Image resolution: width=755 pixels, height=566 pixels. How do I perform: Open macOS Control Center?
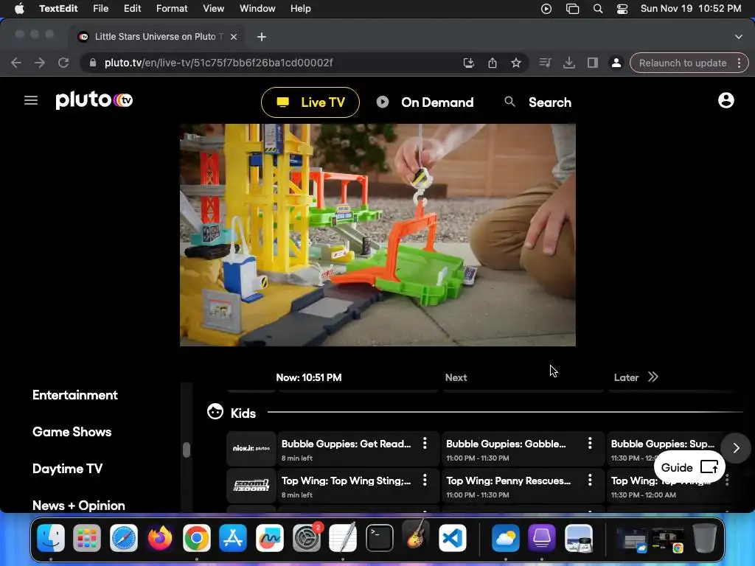[x=622, y=8]
